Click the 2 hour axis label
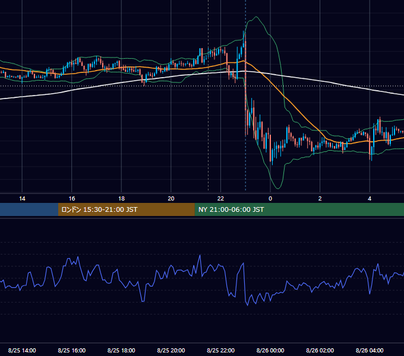The image size is (404, 356). [x=320, y=199]
